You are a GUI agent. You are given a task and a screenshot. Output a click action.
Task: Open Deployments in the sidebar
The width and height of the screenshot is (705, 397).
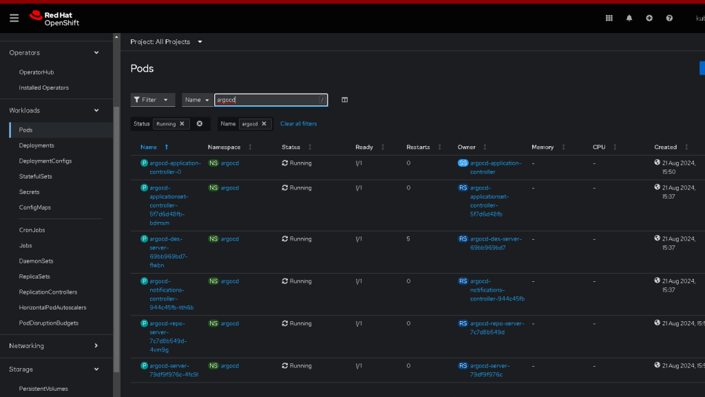[x=36, y=145]
